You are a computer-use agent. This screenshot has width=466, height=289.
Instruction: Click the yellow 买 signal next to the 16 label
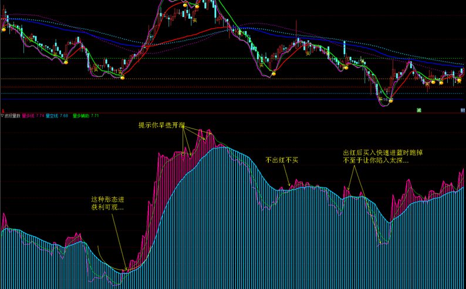[380, 99]
